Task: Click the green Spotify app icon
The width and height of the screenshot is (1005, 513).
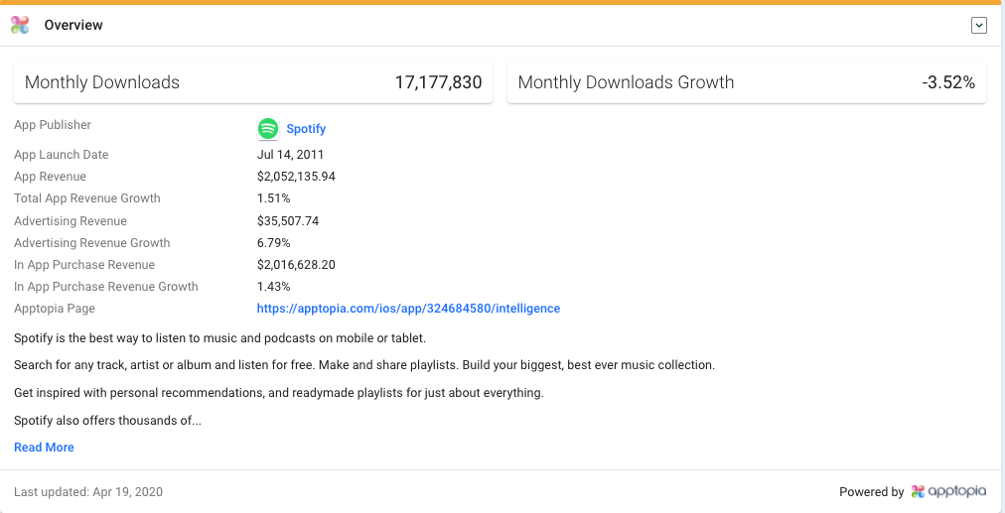Action: click(x=268, y=129)
